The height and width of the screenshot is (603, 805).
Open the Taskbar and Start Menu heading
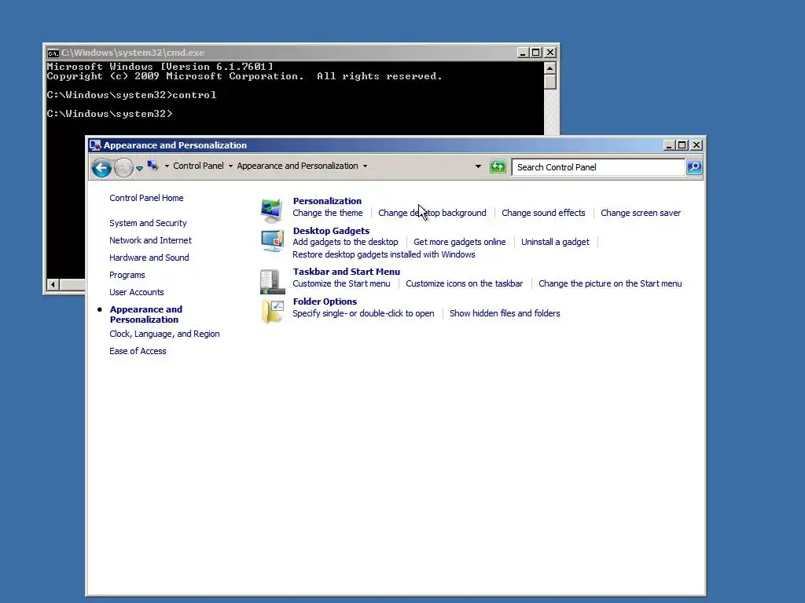(x=347, y=272)
